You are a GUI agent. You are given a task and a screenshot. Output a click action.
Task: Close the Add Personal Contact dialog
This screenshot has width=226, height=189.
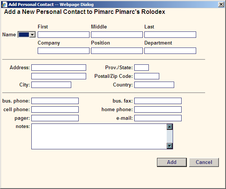point(221,4)
